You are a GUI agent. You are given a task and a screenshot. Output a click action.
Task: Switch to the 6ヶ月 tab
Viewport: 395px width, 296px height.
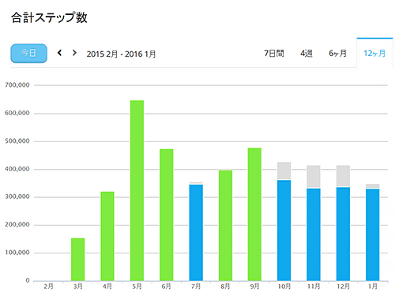[x=337, y=54]
